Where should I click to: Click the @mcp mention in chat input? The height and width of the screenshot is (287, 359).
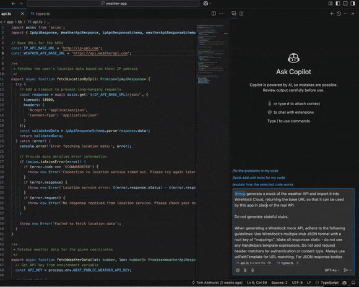pyautogui.click(x=240, y=194)
